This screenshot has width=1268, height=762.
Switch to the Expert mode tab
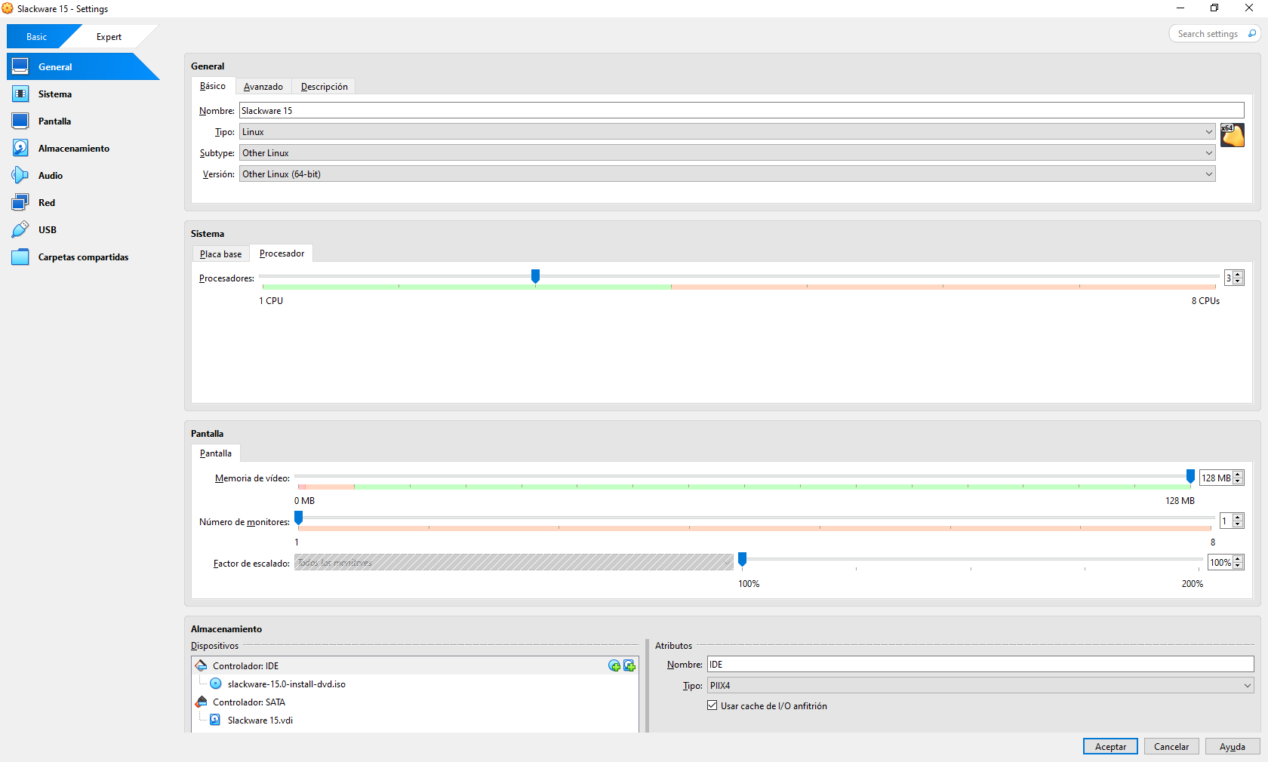pos(109,36)
